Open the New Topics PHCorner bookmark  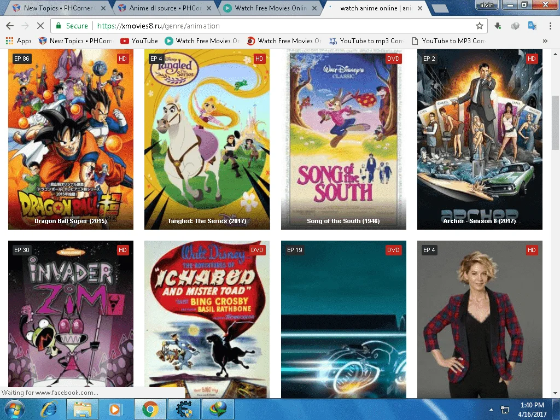75,40
